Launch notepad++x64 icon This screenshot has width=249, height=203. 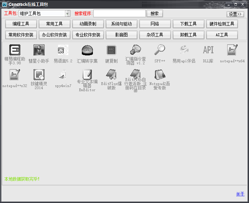point(232,50)
